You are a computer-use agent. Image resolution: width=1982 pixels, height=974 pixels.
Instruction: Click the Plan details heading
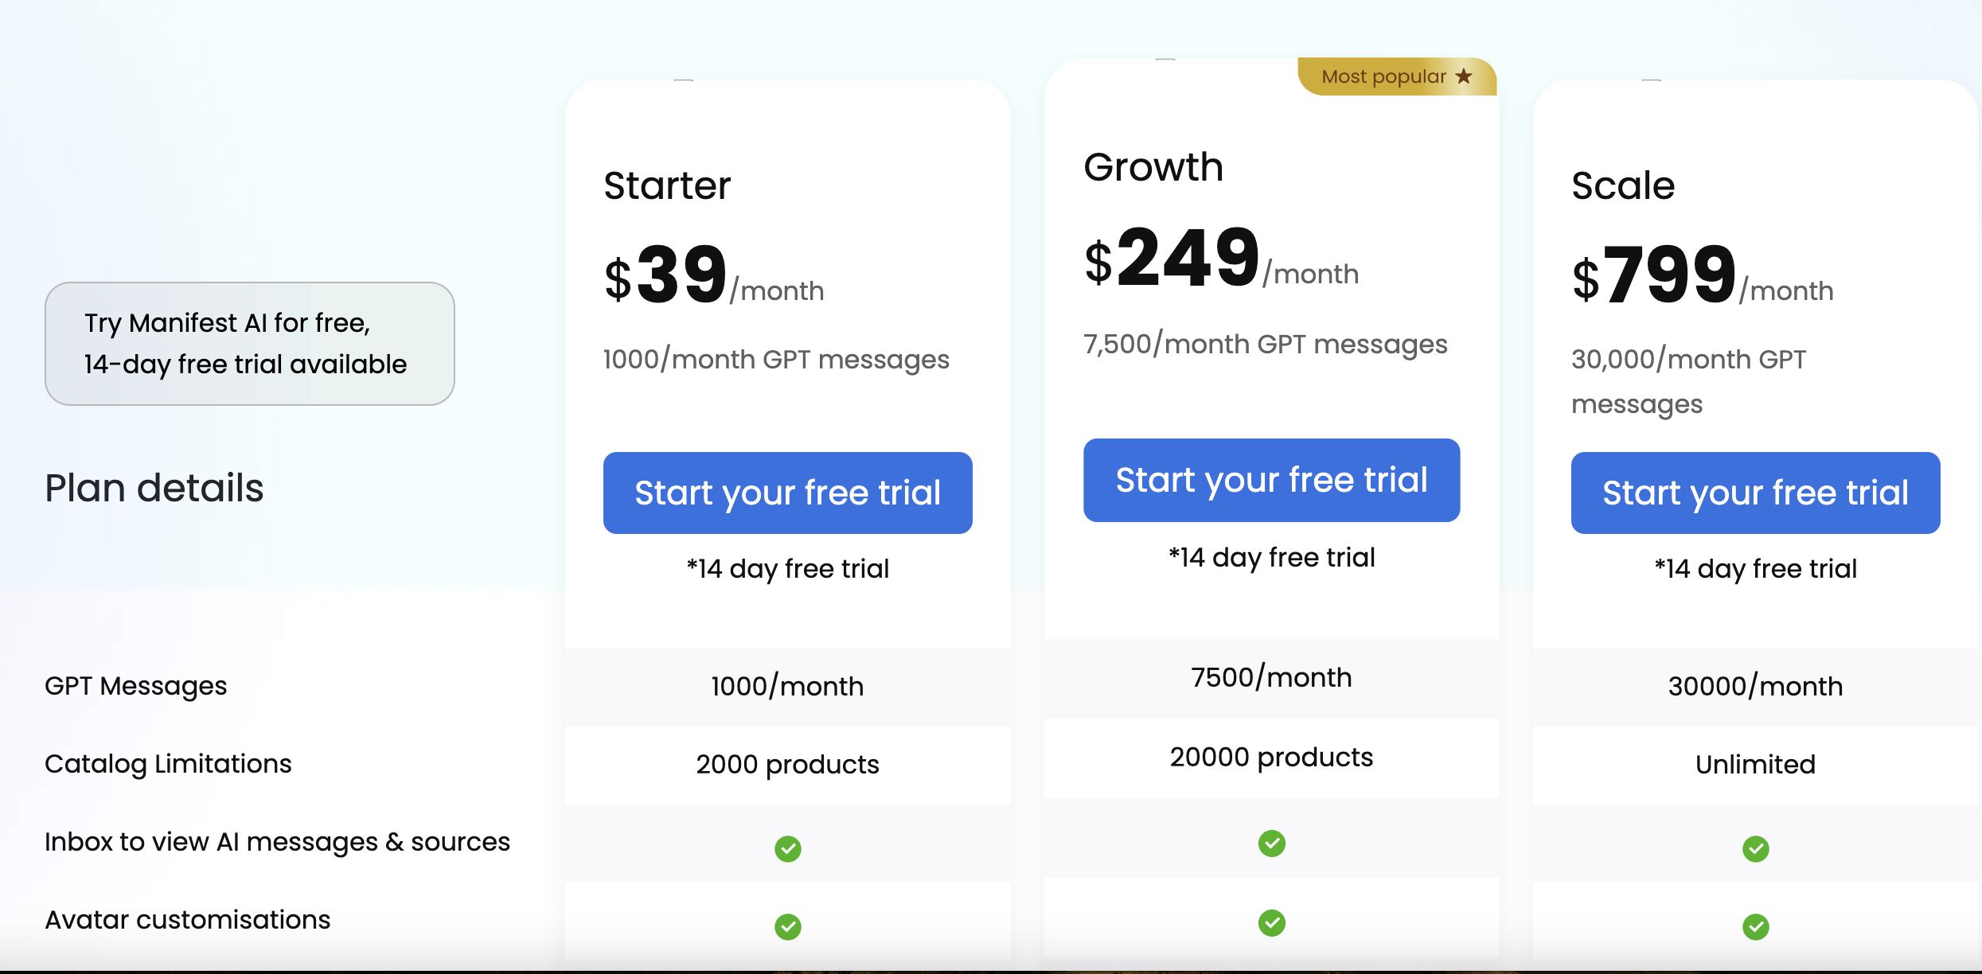pyautogui.click(x=154, y=489)
